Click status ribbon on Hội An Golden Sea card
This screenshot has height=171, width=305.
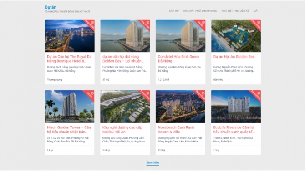coord(256,24)
